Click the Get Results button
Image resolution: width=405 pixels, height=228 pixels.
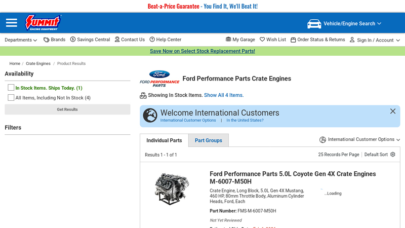(x=67, y=109)
